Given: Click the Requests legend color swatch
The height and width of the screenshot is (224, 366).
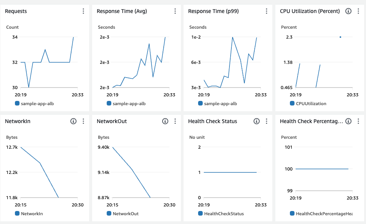Looking at the screenshot, I should coord(17,103).
